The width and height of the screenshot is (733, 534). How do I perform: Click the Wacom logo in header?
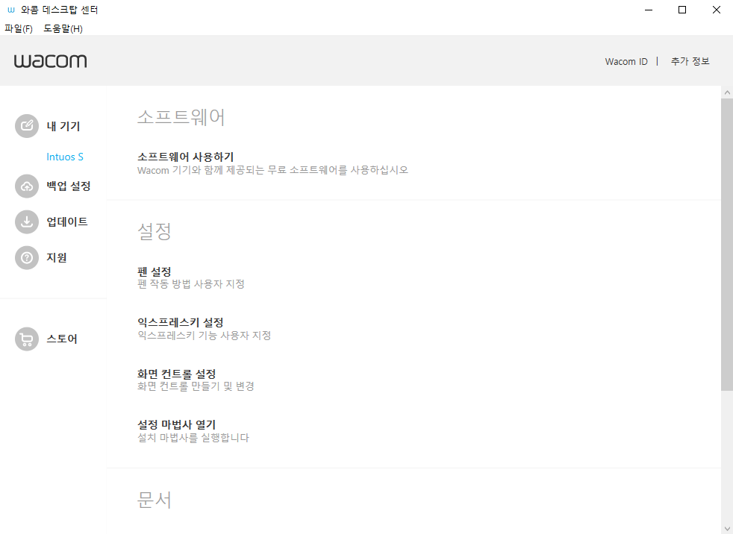coord(51,61)
